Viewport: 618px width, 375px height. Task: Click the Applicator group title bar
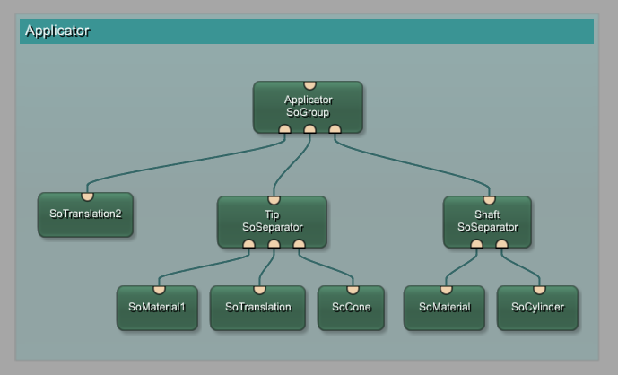(x=307, y=31)
